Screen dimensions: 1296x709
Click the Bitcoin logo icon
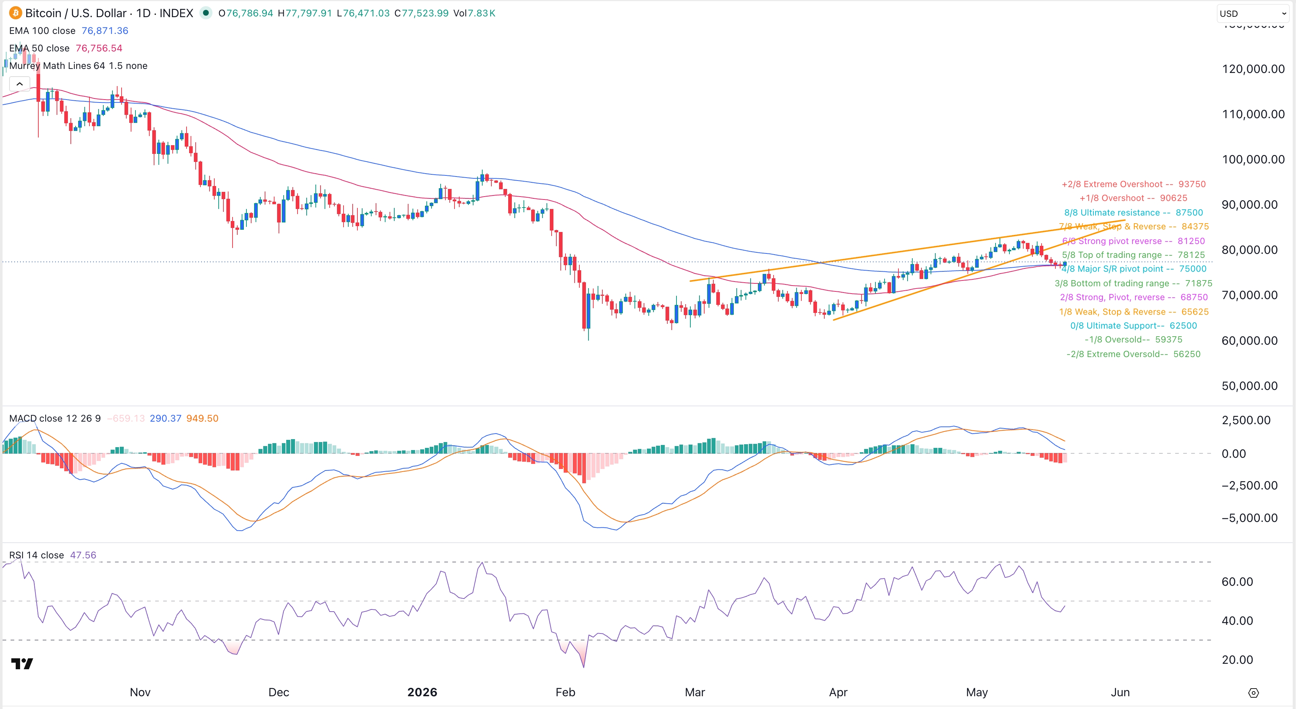pos(15,12)
